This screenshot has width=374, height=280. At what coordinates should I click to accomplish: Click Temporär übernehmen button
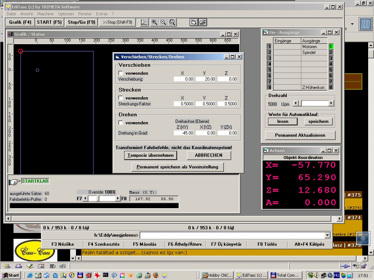point(150,155)
